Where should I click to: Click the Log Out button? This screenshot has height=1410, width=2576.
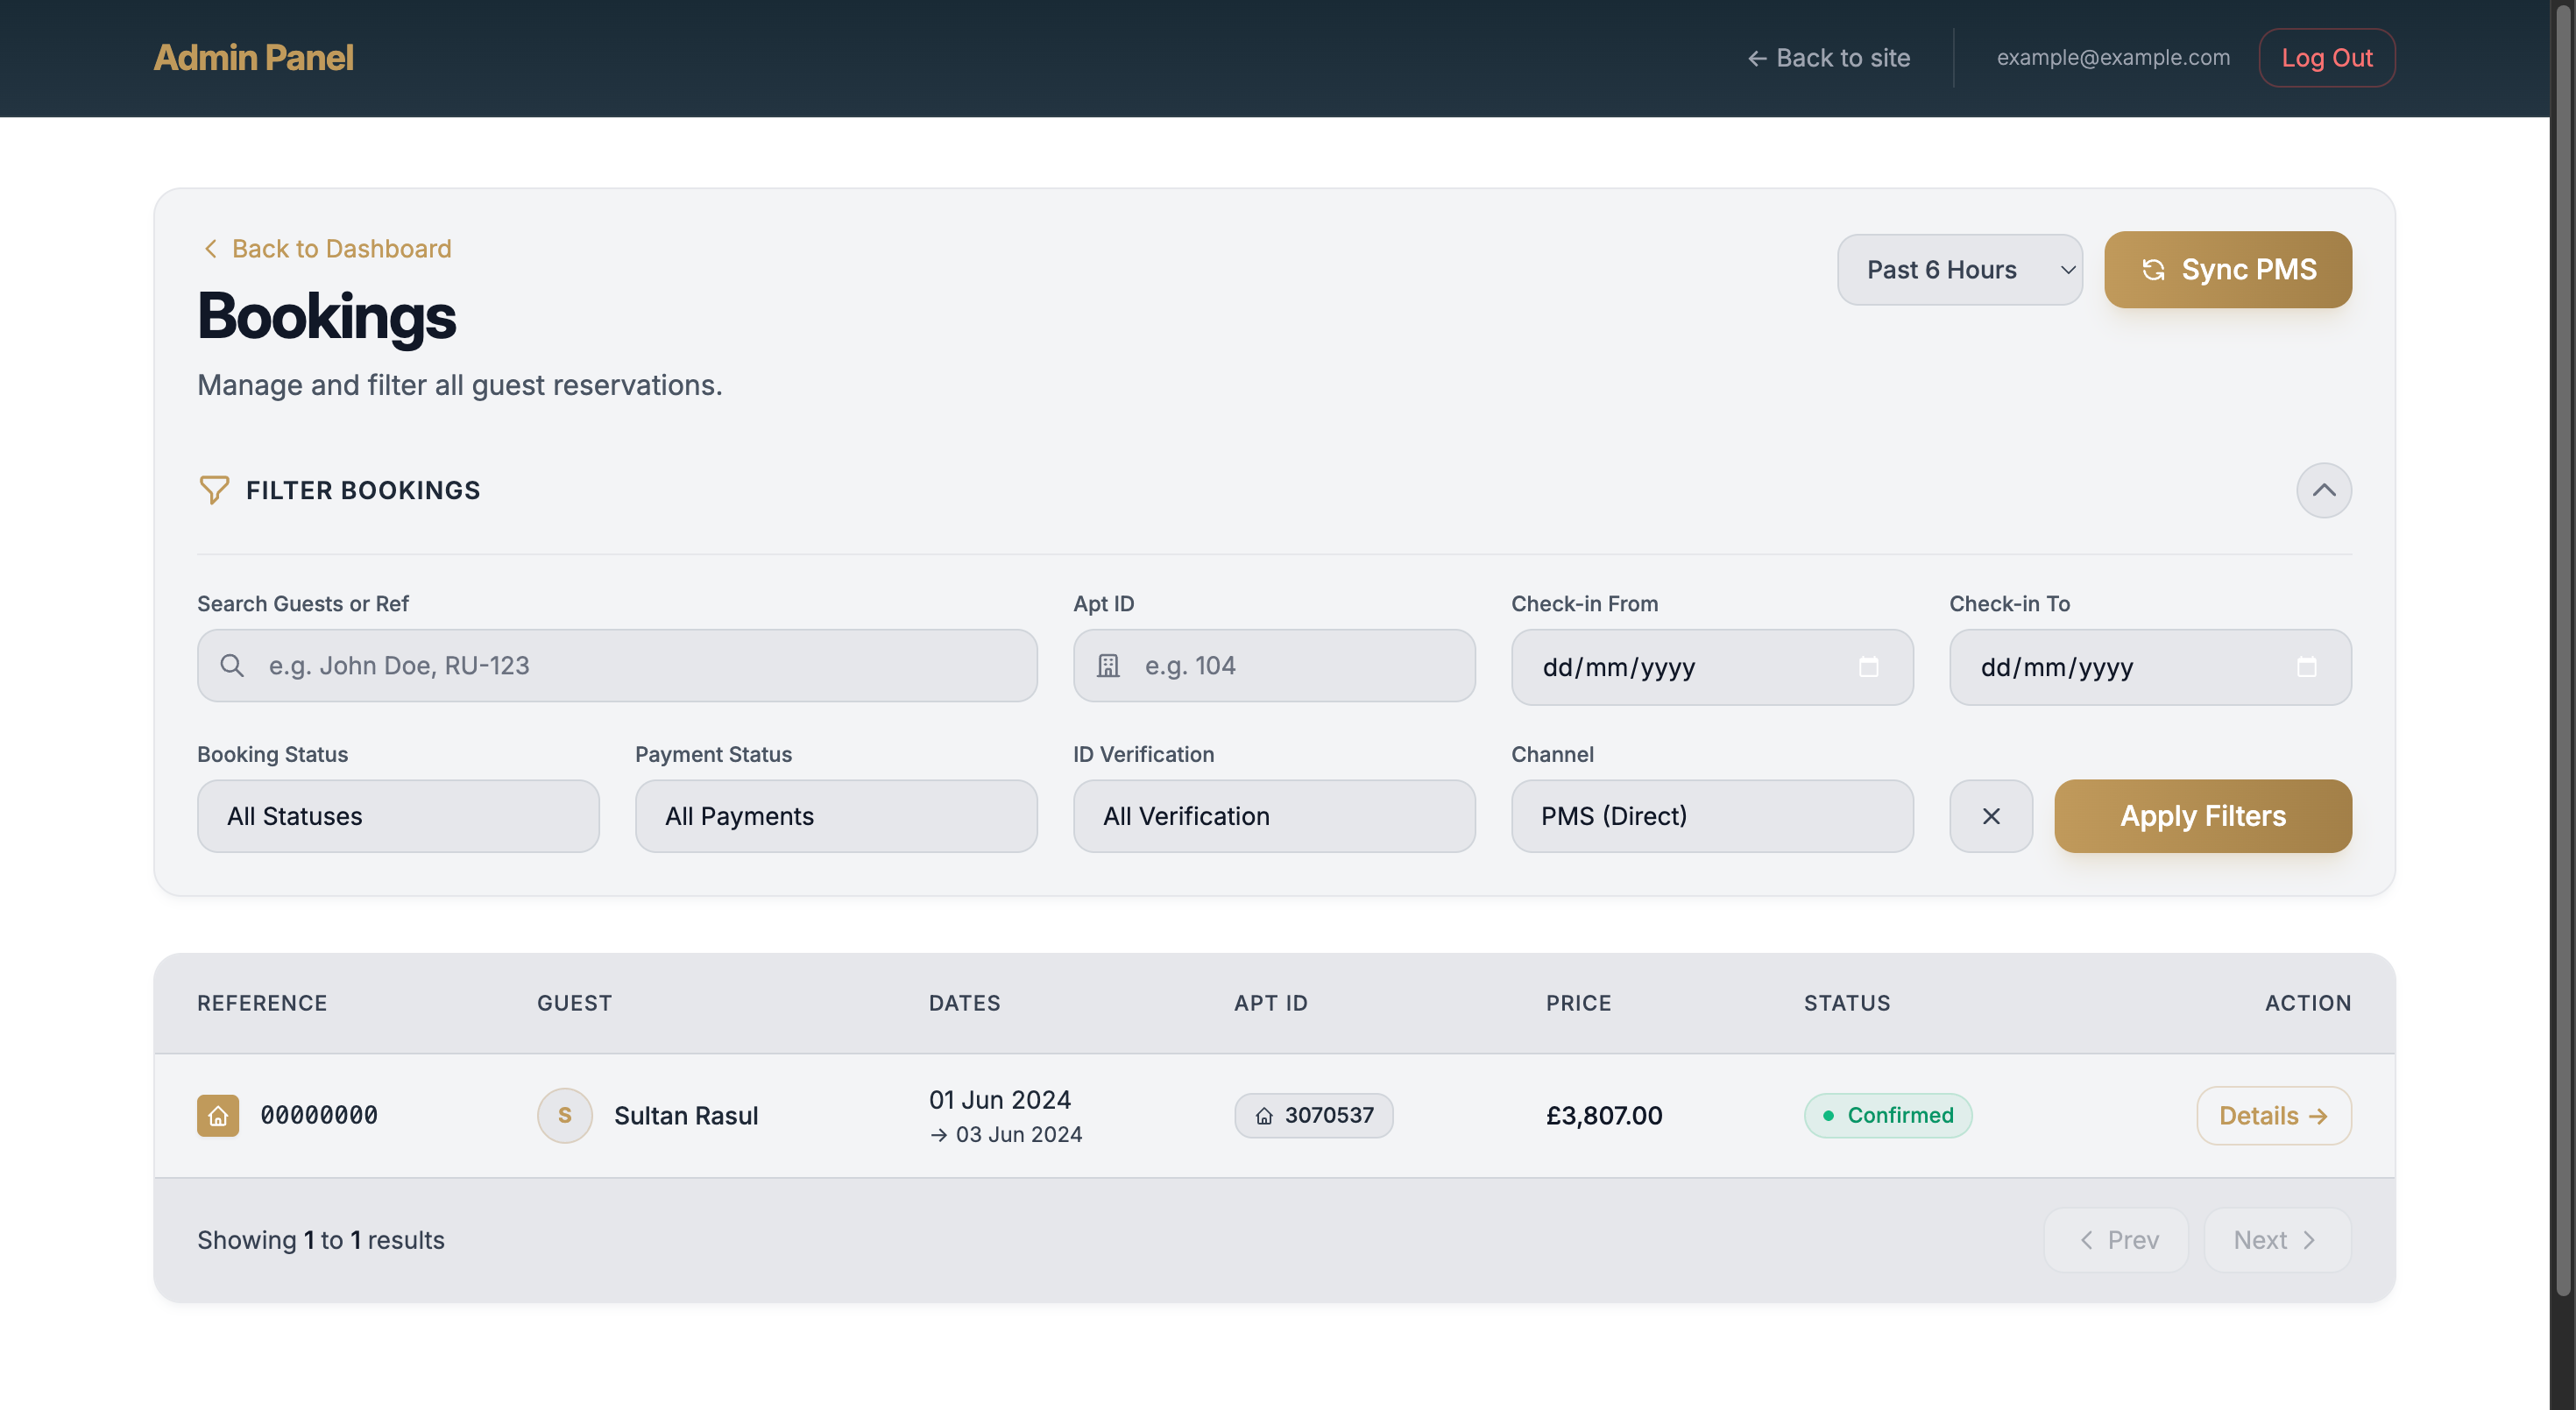click(x=2327, y=58)
